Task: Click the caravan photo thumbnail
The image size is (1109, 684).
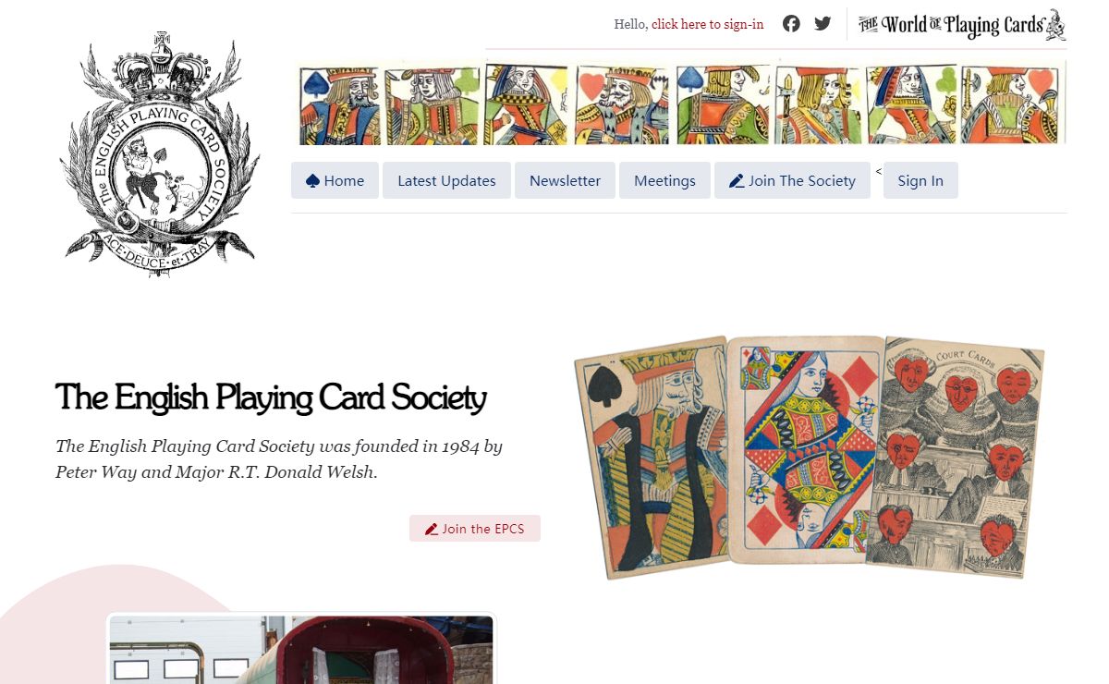Action: [301, 650]
